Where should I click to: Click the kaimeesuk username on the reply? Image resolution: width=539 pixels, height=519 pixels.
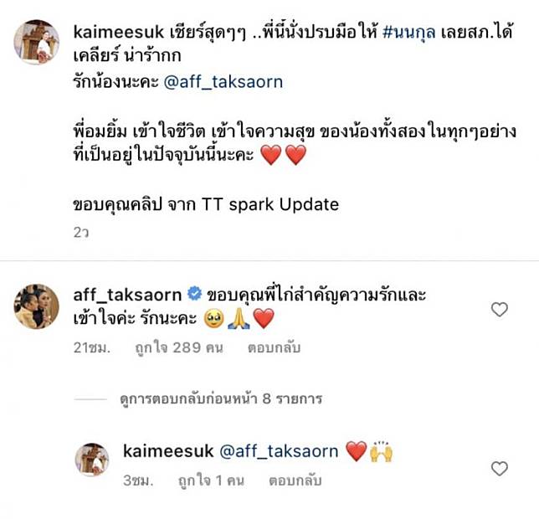pyautogui.click(x=168, y=451)
